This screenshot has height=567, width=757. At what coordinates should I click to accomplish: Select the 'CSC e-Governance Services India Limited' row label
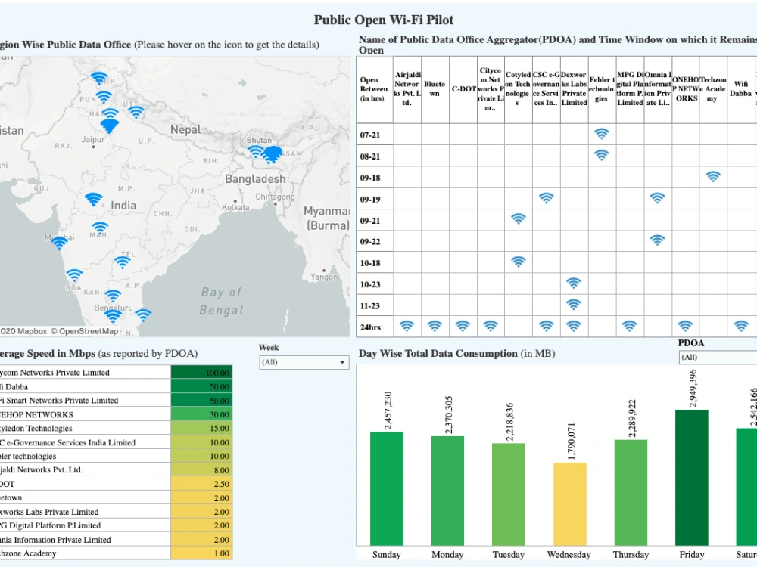point(67,442)
